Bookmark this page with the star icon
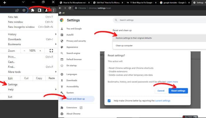The width and height of the screenshot is (206, 118). (x=24, y=10)
